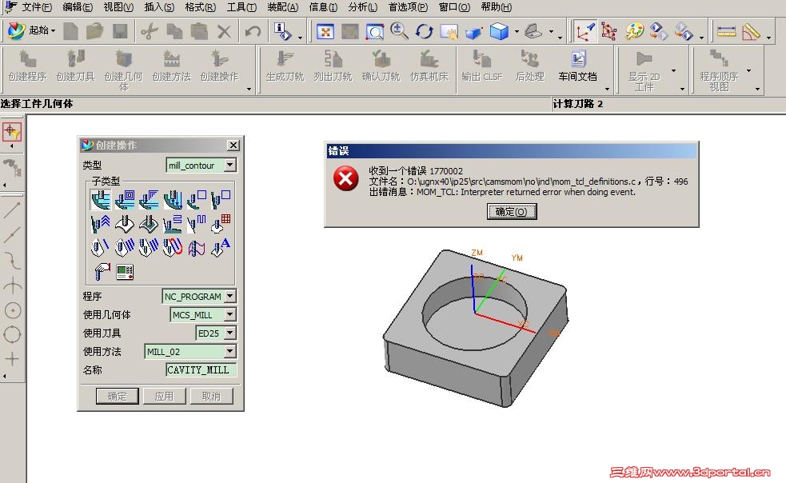
Task: Click the measure distance ruler icon
Action: 726,32
